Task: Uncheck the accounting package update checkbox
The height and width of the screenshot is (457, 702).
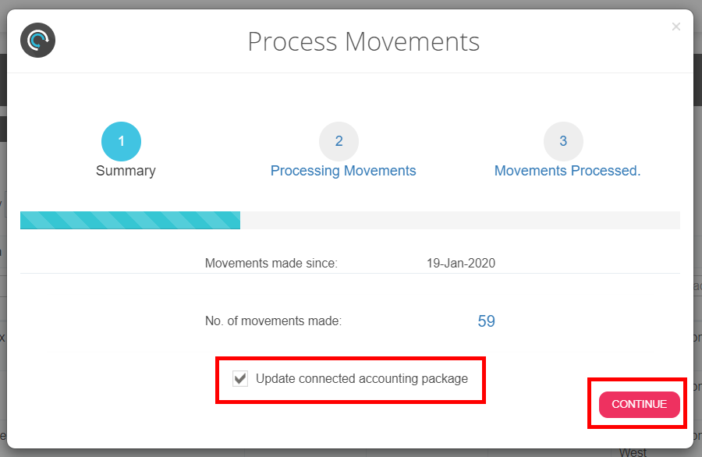Action: [x=240, y=380]
